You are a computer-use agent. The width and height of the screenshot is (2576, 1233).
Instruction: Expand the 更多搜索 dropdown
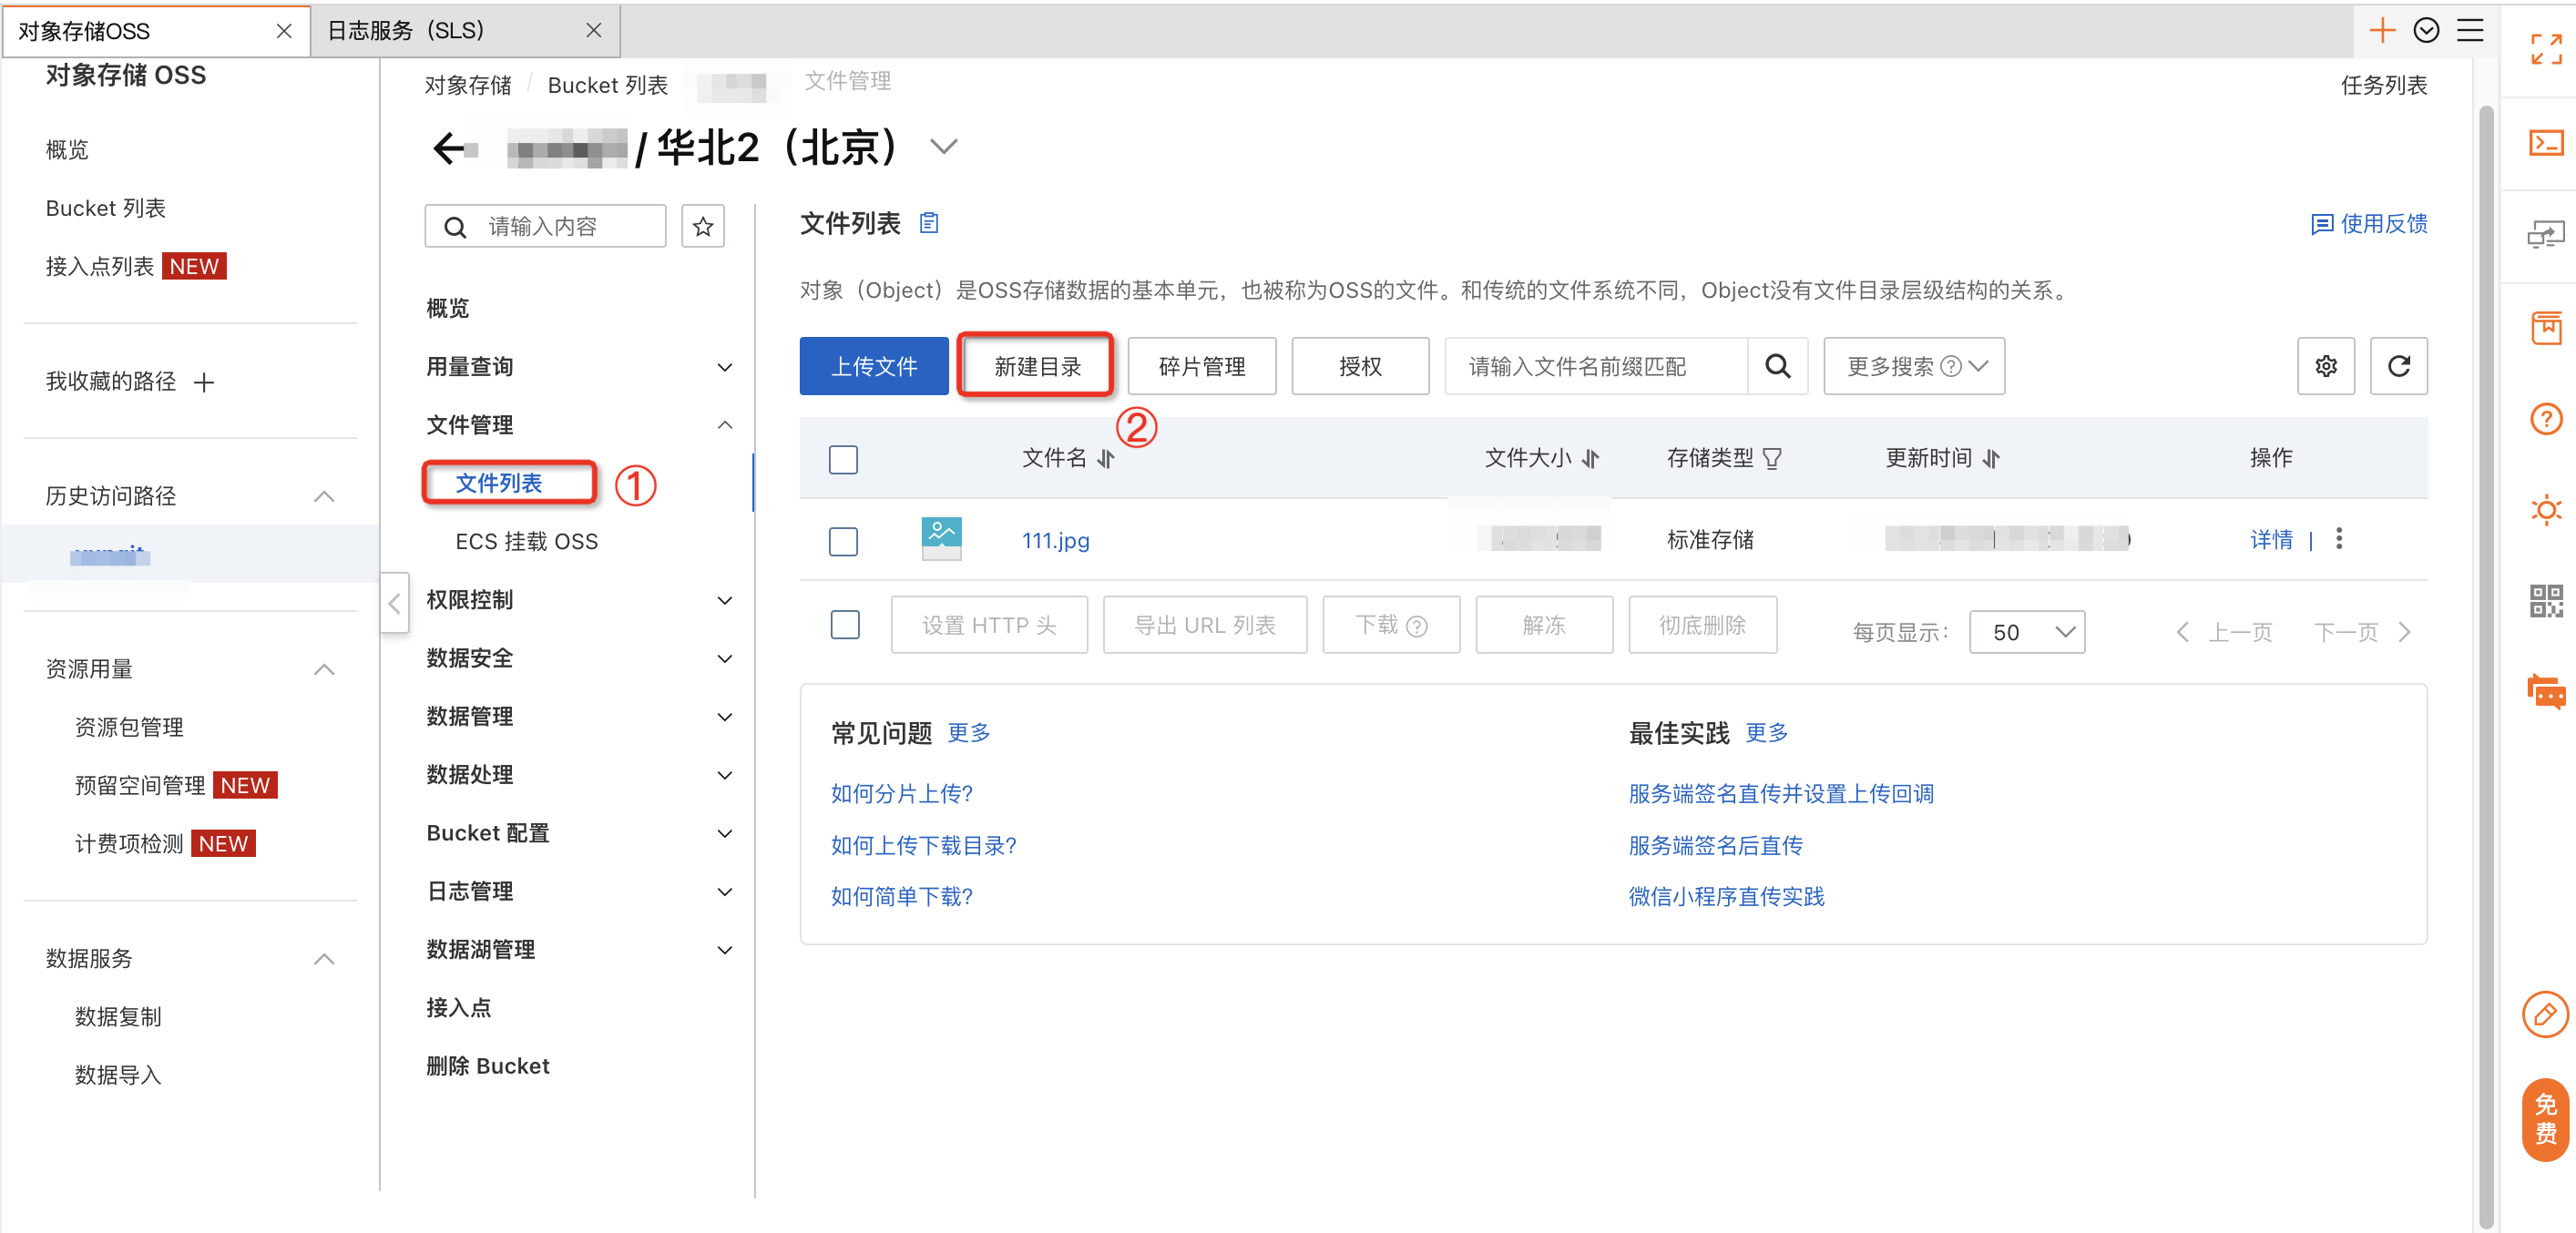click(1913, 366)
